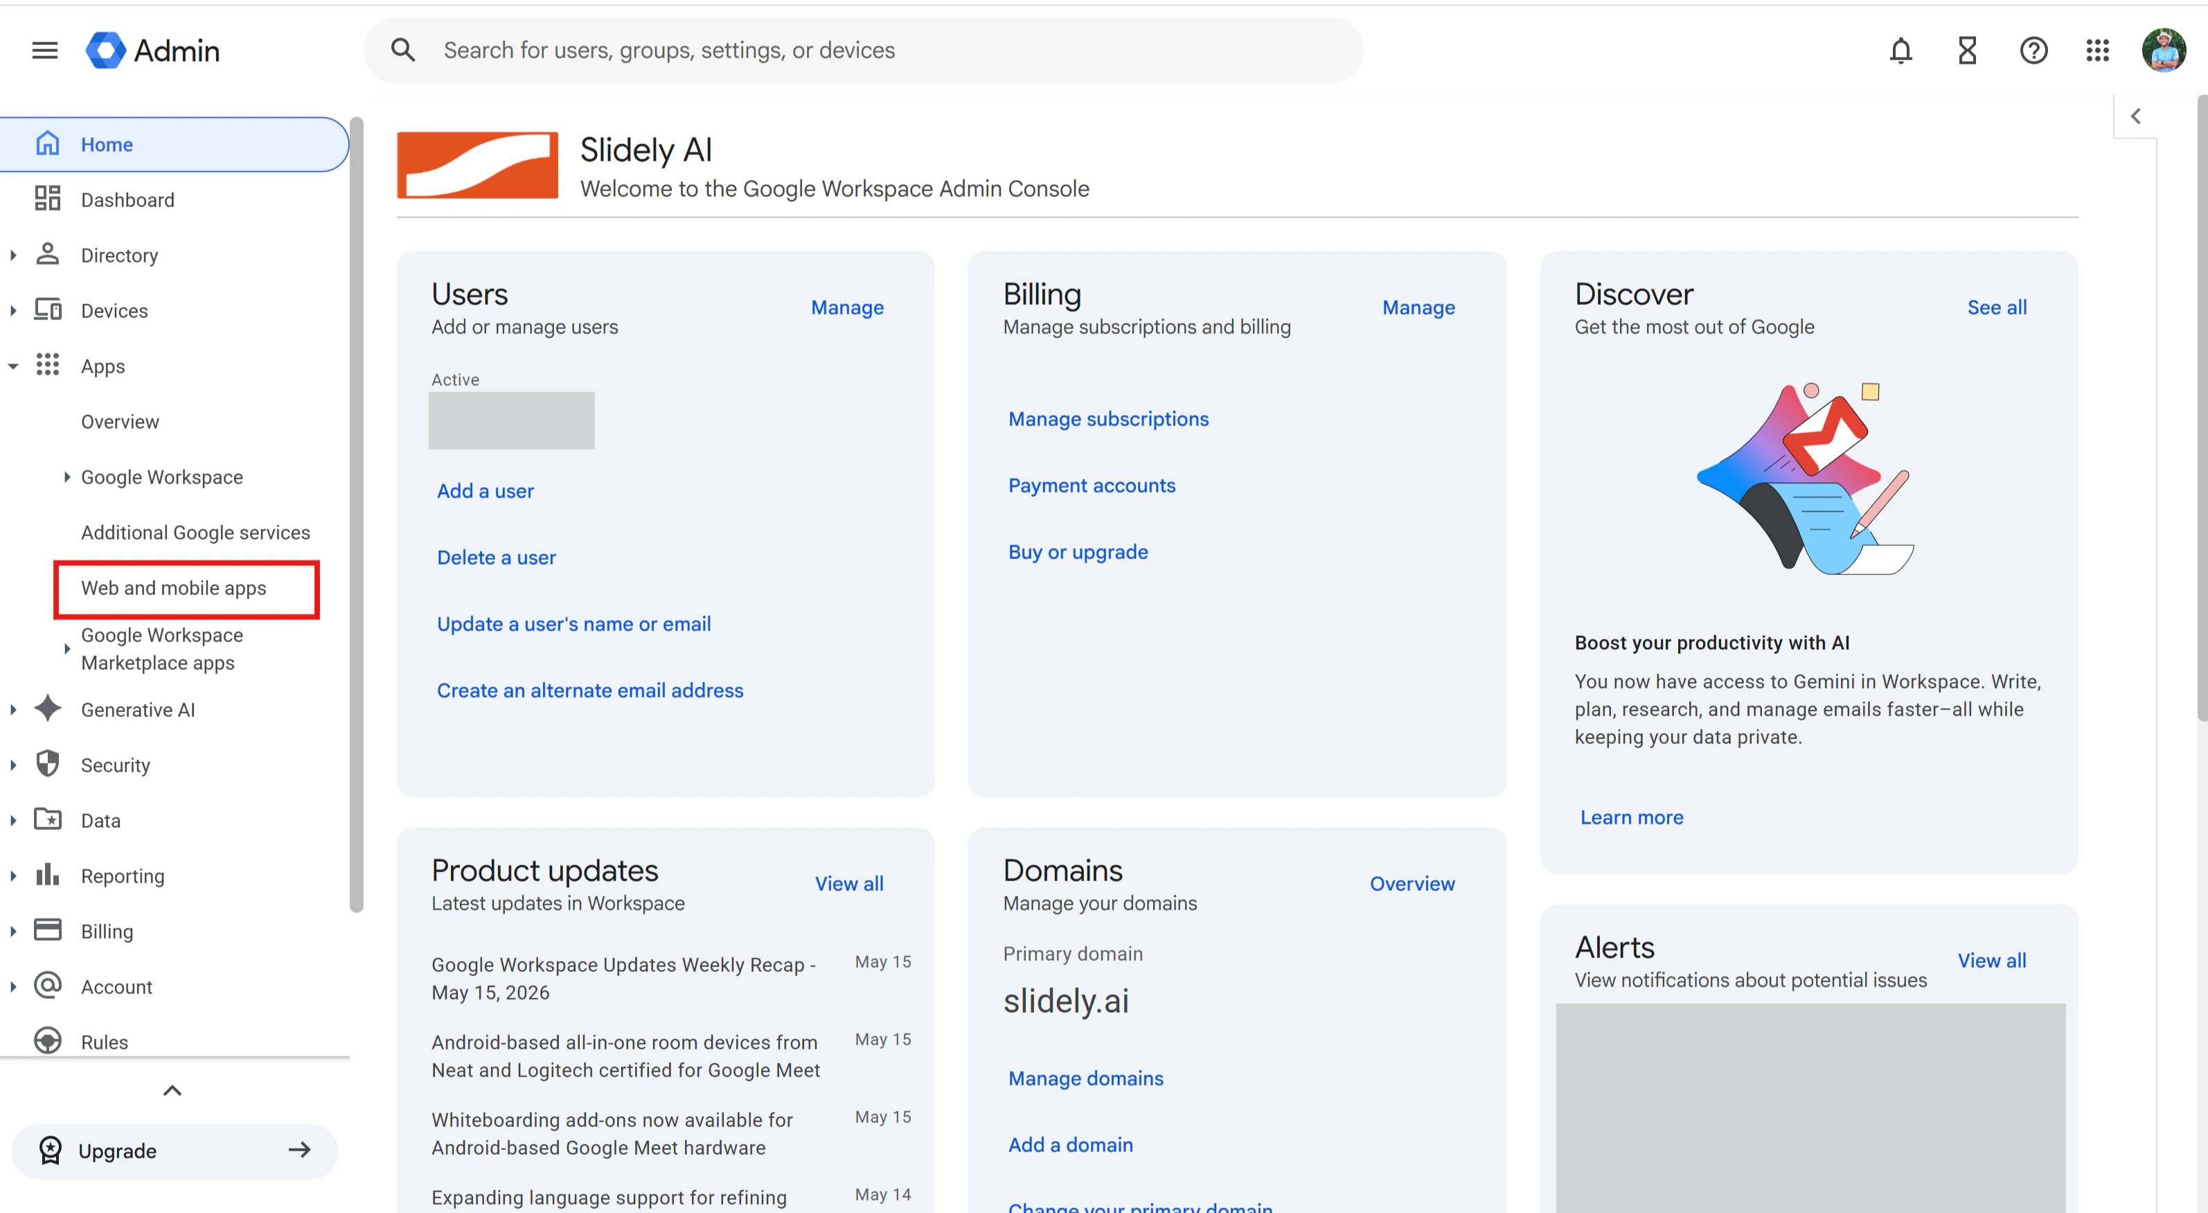The width and height of the screenshot is (2208, 1213).
Task: View all product updates
Action: 848,883
